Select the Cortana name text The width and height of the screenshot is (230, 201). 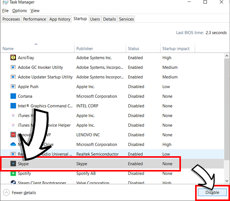[x=25, y=96]
